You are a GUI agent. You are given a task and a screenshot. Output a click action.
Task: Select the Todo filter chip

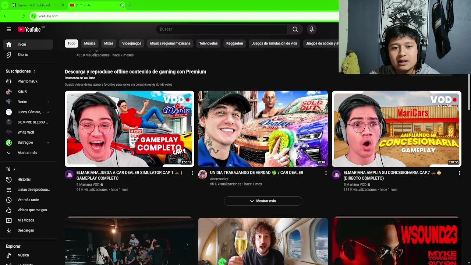(x=71, y=43)
